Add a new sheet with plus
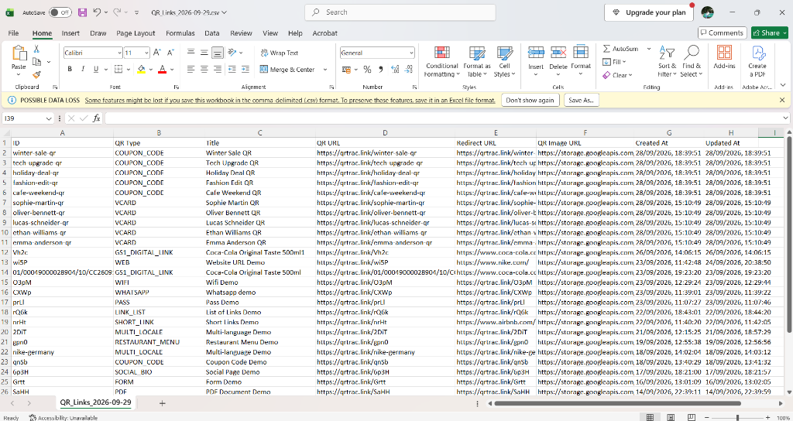This screenshot has height=421, width=793. pyautogui.click(x=163, y=402)
